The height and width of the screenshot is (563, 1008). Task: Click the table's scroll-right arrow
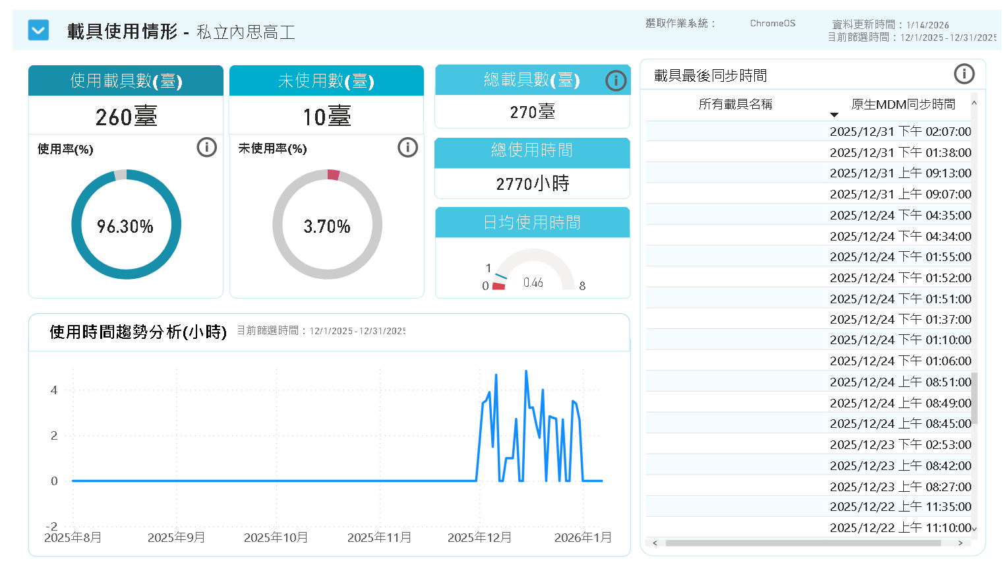[x=961, y=543]
